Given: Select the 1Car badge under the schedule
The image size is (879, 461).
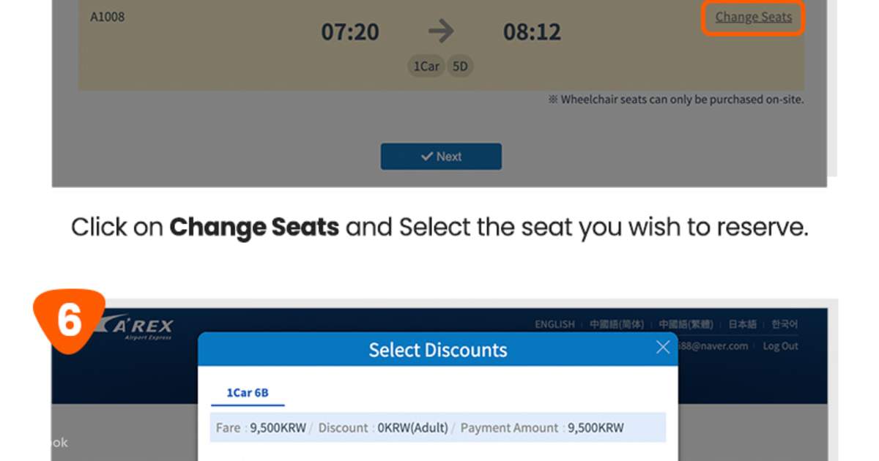Looking at the screenshot, I should [x=426, y=66].
